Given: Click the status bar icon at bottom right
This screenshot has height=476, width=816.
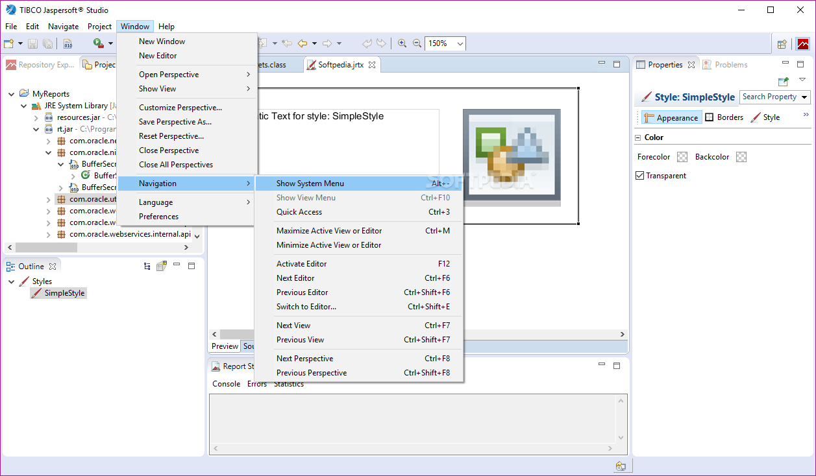Looking at the screenshot, I should 621,466.
